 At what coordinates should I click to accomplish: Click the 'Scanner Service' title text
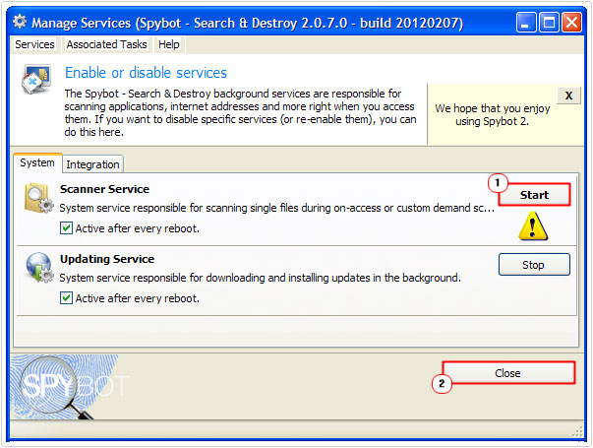(x=104, y=189)
